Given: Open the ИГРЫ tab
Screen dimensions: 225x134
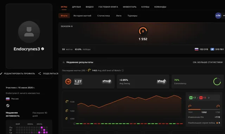Looking at the screenshot, I should pyautogui.click(x=64, y=7).
